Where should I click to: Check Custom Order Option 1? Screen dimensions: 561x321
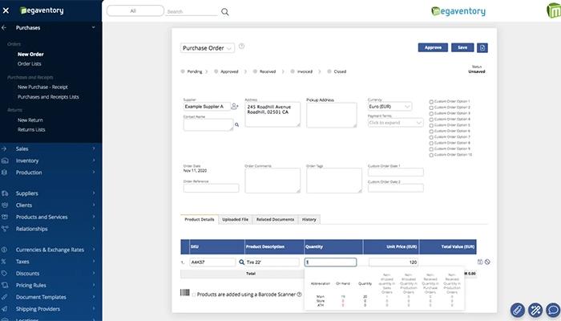pyautogui.click(x=431, y=102)
